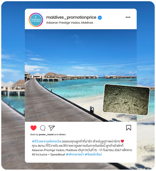This screenshot has width=156, height=171.
Task: Open hashtag #รีวิวเพาเวอร์แทรเวิล
Action: [x=46, y=141]
